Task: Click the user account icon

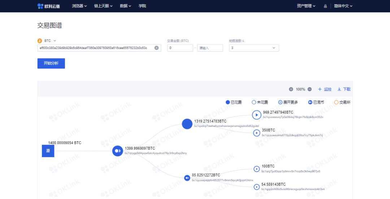Action: (325, 6)
